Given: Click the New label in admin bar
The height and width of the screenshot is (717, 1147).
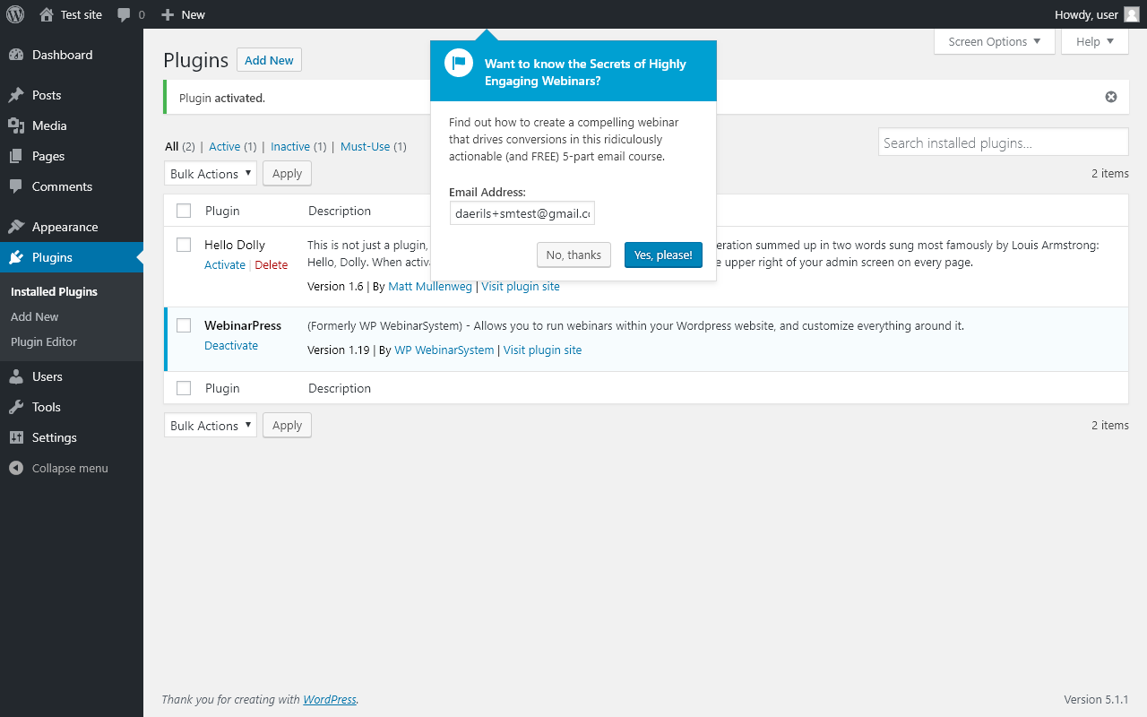Looking at the screenshot, I should point(193,14).
